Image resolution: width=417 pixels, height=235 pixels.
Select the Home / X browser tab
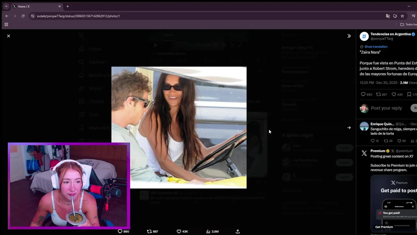(x=37, y=6)
